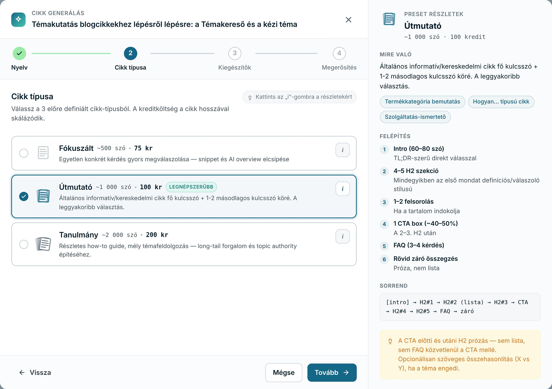Click '4–5 H2 szekció' structure item
Viewport: 552px width, 389px height.
point(416,171)
